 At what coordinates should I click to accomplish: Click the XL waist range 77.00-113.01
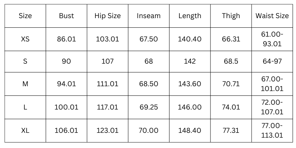click(x=272, y=130)
